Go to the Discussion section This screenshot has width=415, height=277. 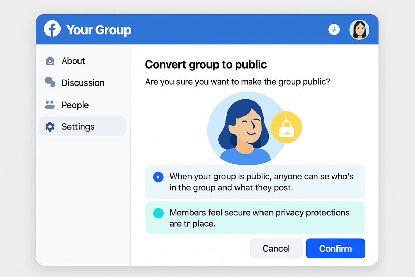(83, 83)
